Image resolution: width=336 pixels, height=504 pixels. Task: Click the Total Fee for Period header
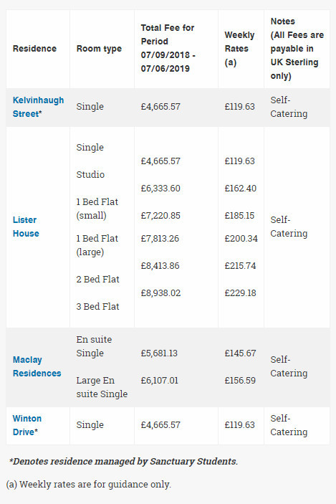[168, 48]
